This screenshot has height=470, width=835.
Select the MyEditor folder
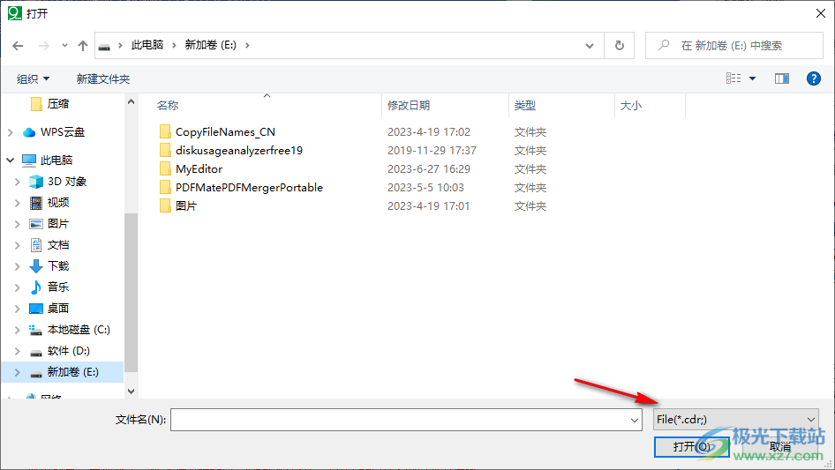pos(199,169)
